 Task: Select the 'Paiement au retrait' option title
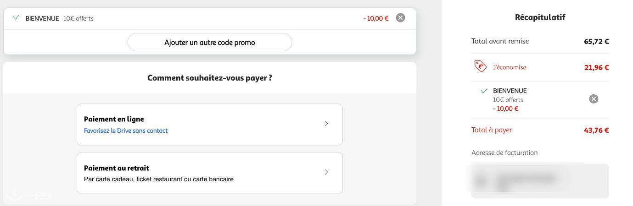tap(117, 168)
